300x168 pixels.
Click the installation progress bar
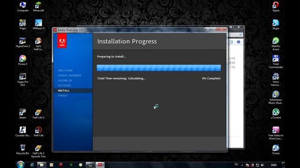pos(159,68)
